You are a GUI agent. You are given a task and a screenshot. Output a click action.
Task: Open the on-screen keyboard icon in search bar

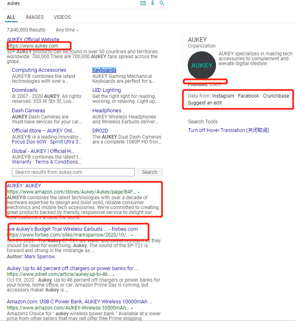click(143, 3)
